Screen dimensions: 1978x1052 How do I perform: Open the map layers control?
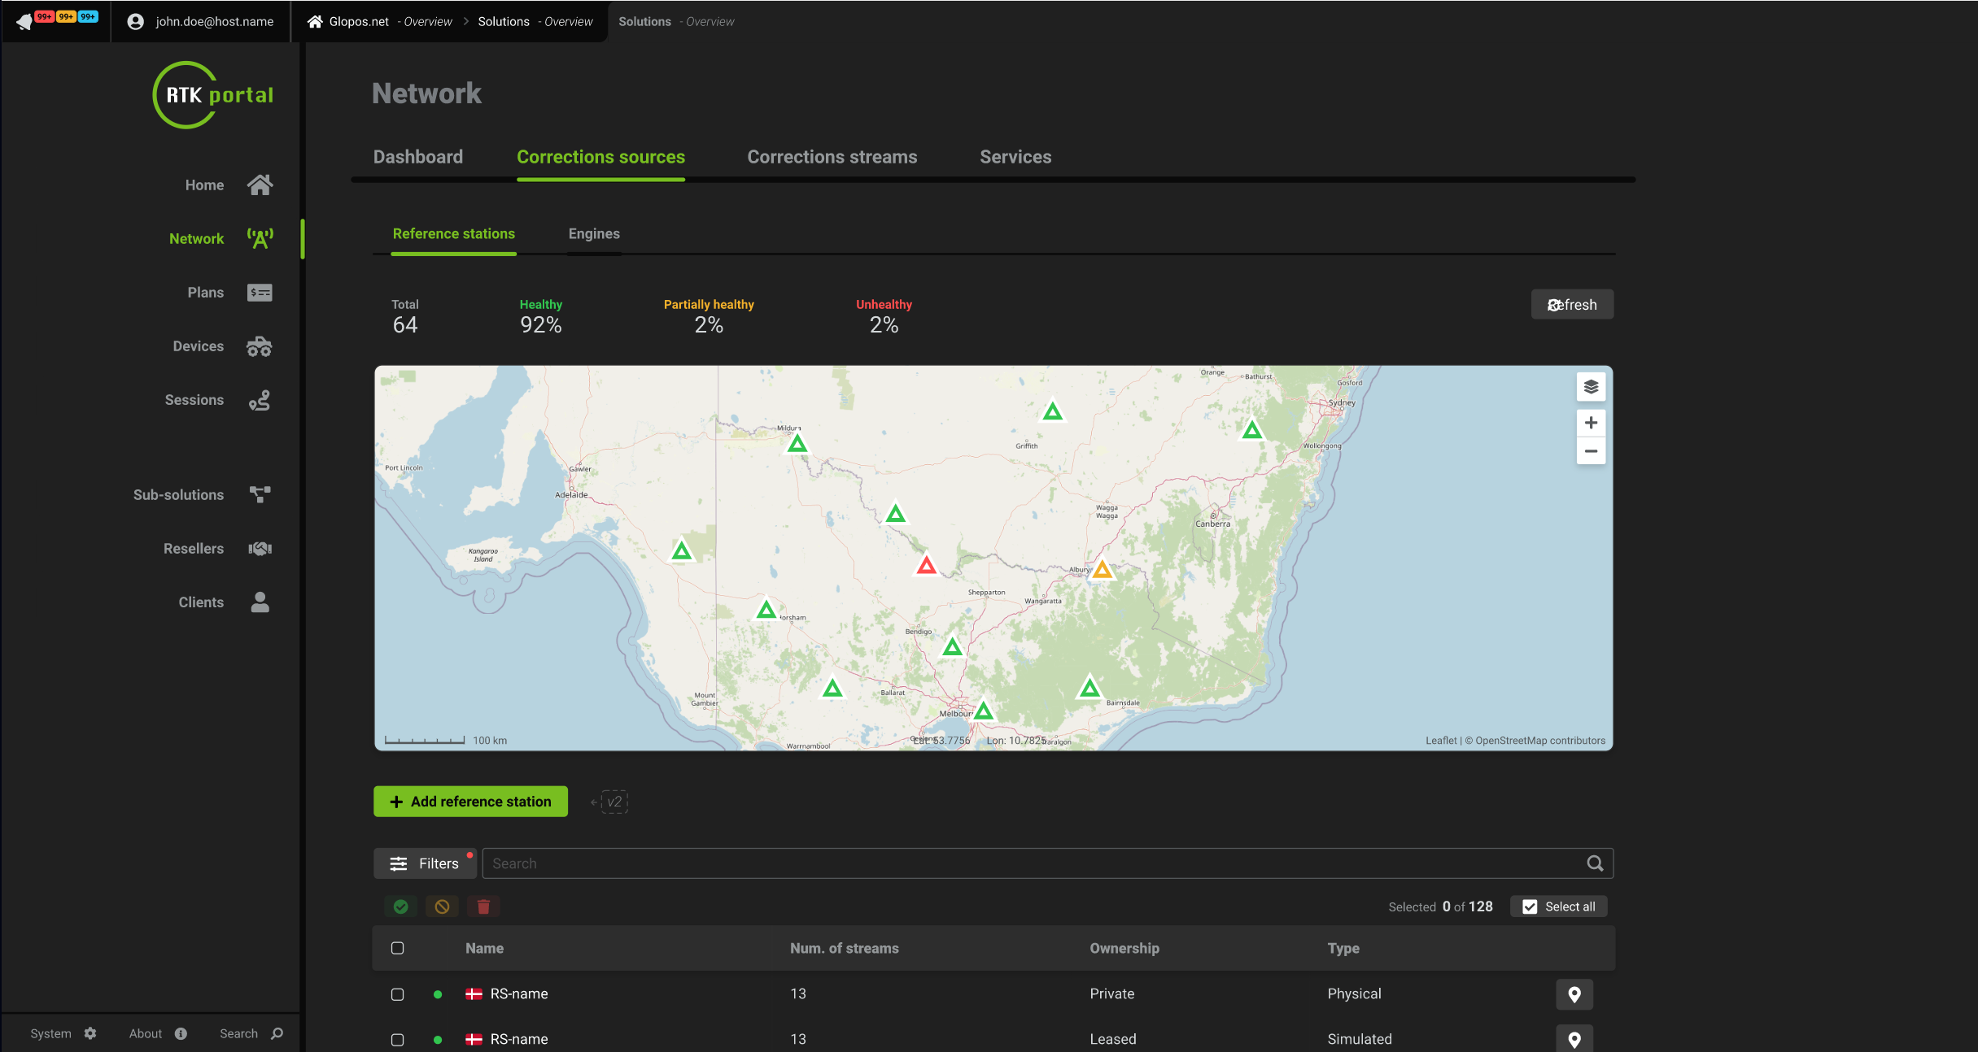point(1591,387)
